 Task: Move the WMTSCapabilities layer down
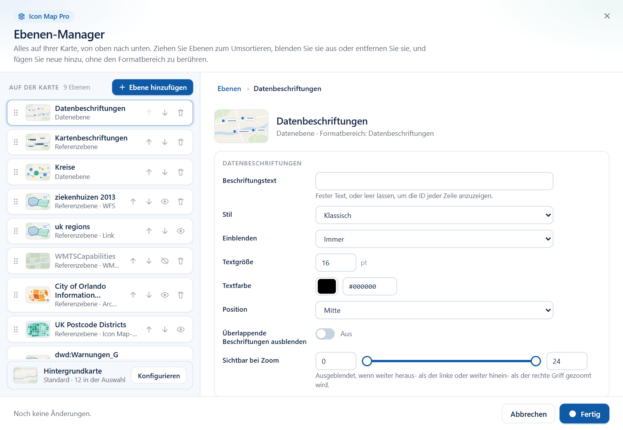149,261
